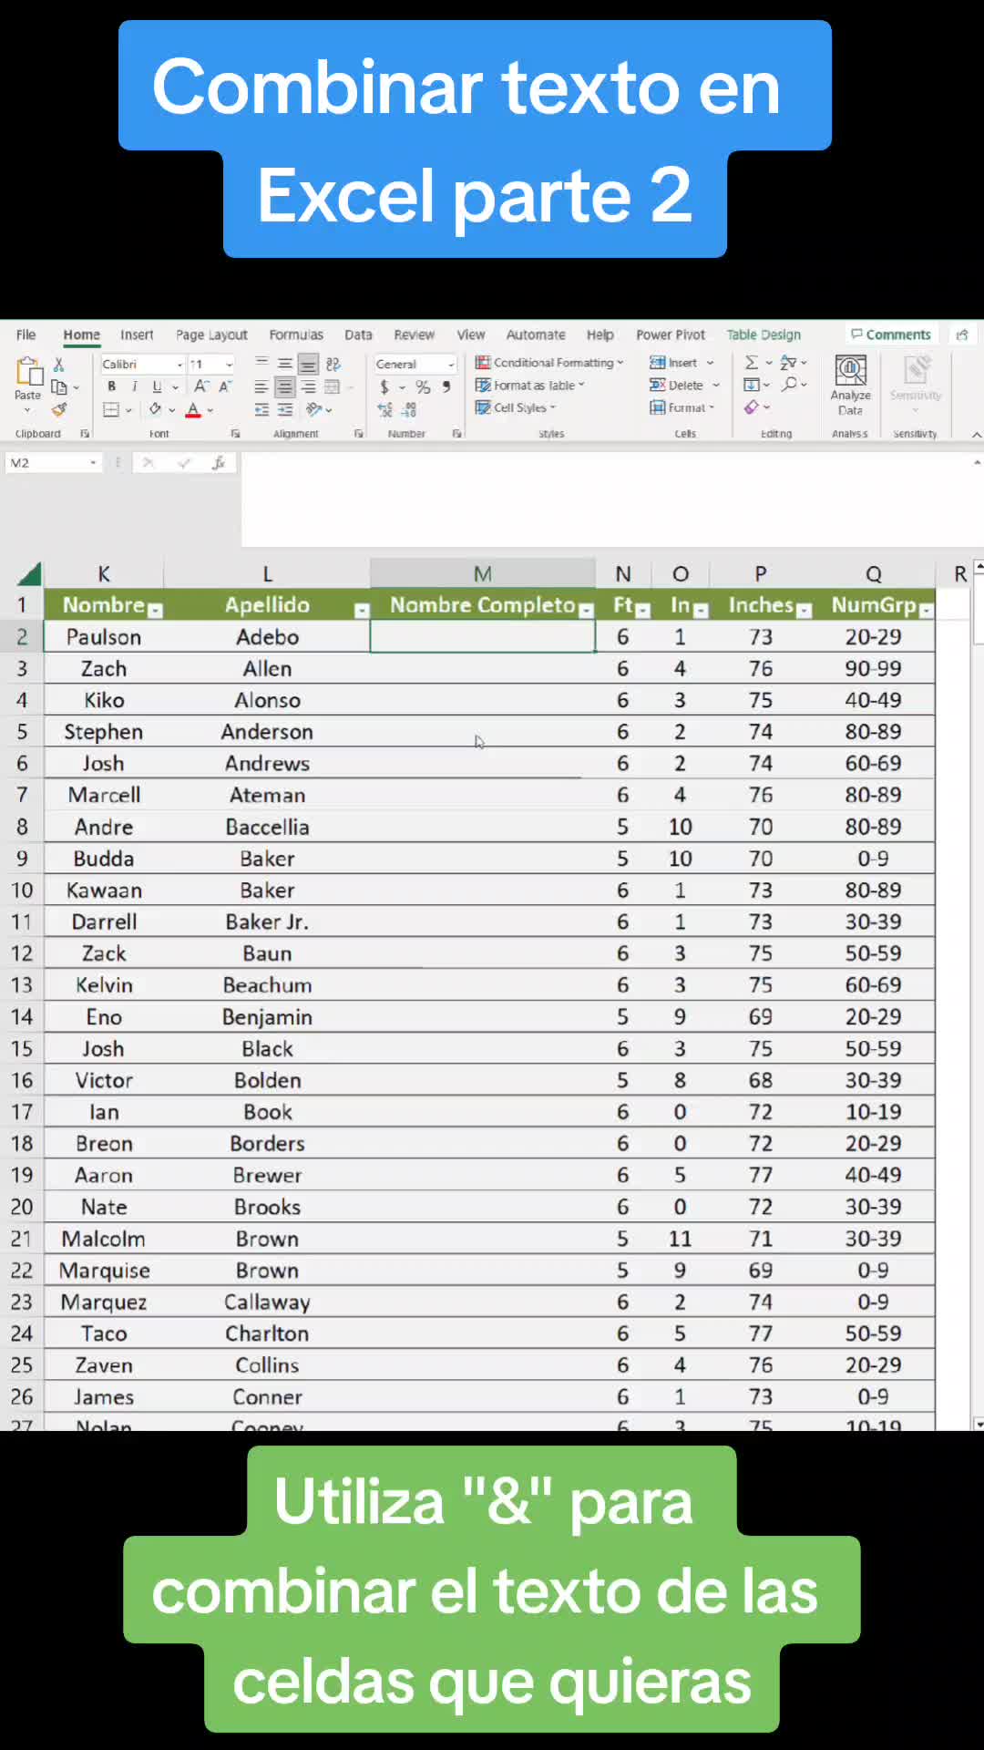Click the Fill down-arrow icon
This screenshot has height=1750, width=984.
point(752,385)
